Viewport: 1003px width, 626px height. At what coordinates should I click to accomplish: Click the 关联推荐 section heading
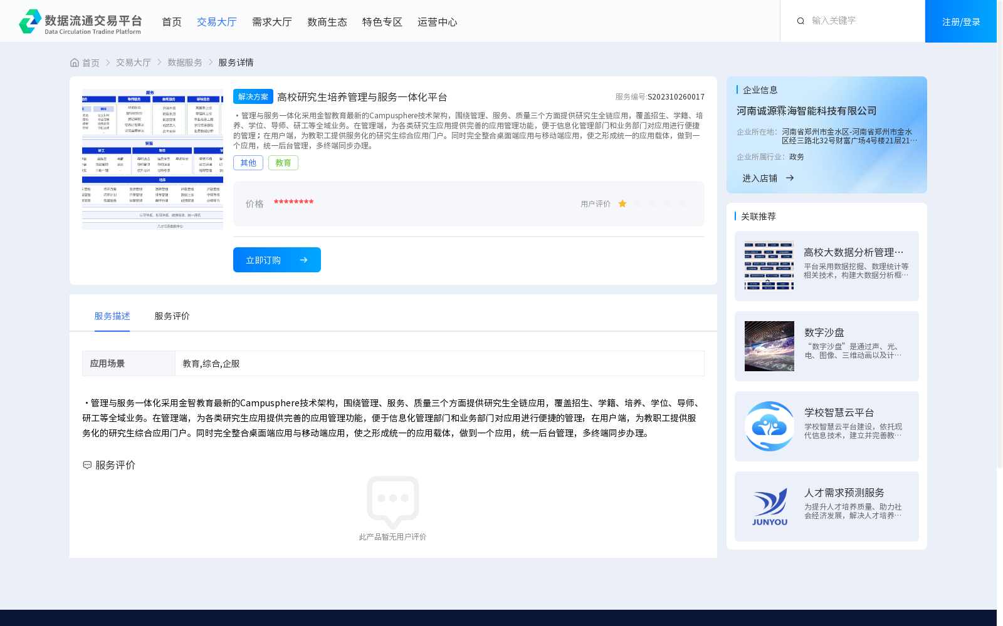pos(759,217)
